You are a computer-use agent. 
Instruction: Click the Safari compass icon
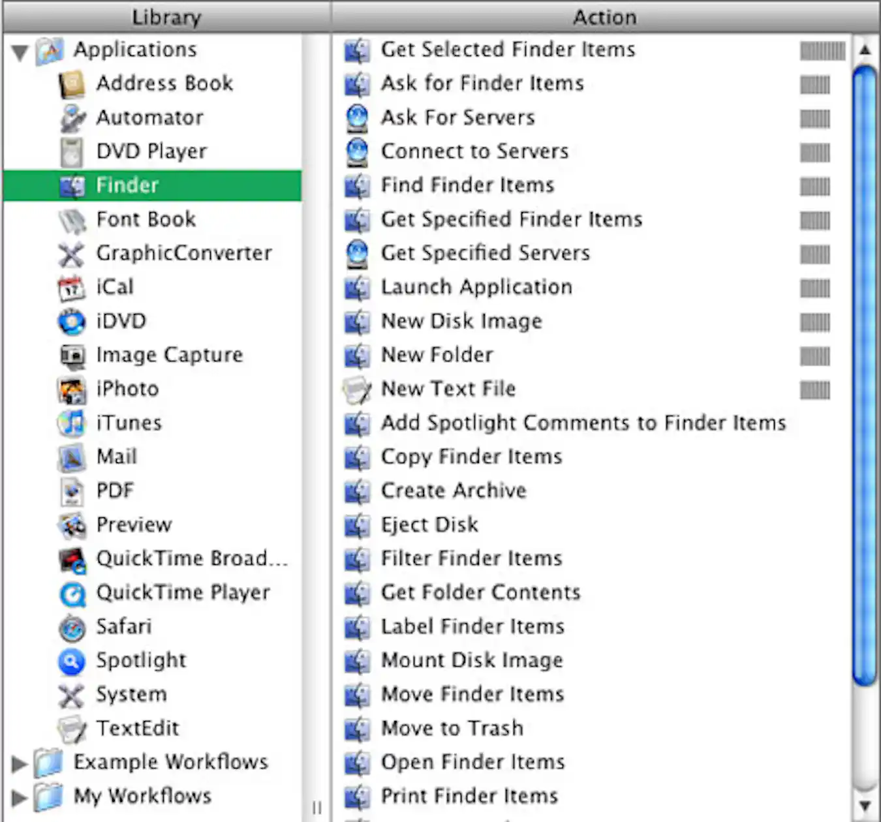pos(71,628)
